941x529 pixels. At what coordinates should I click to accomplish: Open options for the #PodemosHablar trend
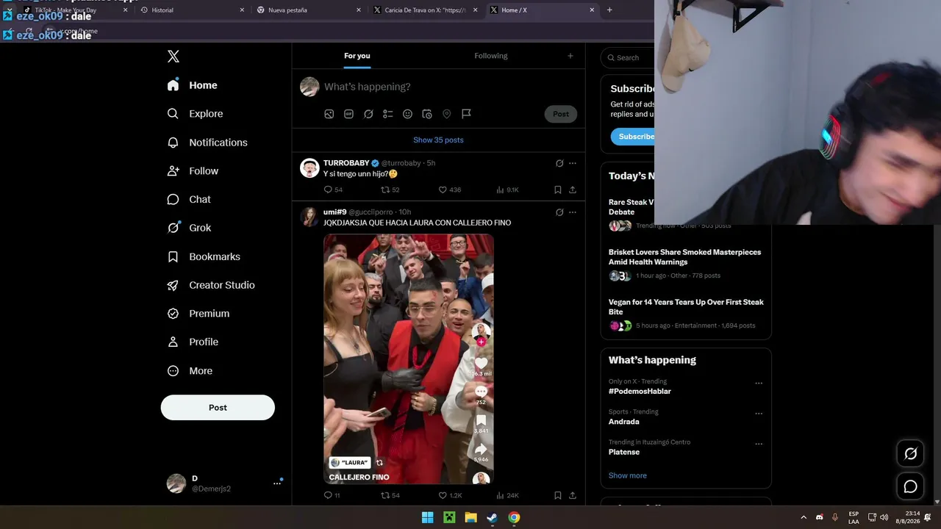759,383
